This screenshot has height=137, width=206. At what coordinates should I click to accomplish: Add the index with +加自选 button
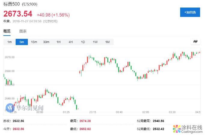click(190, 12)
